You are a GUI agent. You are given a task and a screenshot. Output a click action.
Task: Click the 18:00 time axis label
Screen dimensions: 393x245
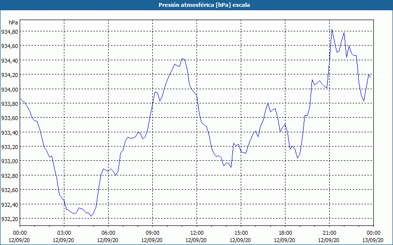click(285, 233)
